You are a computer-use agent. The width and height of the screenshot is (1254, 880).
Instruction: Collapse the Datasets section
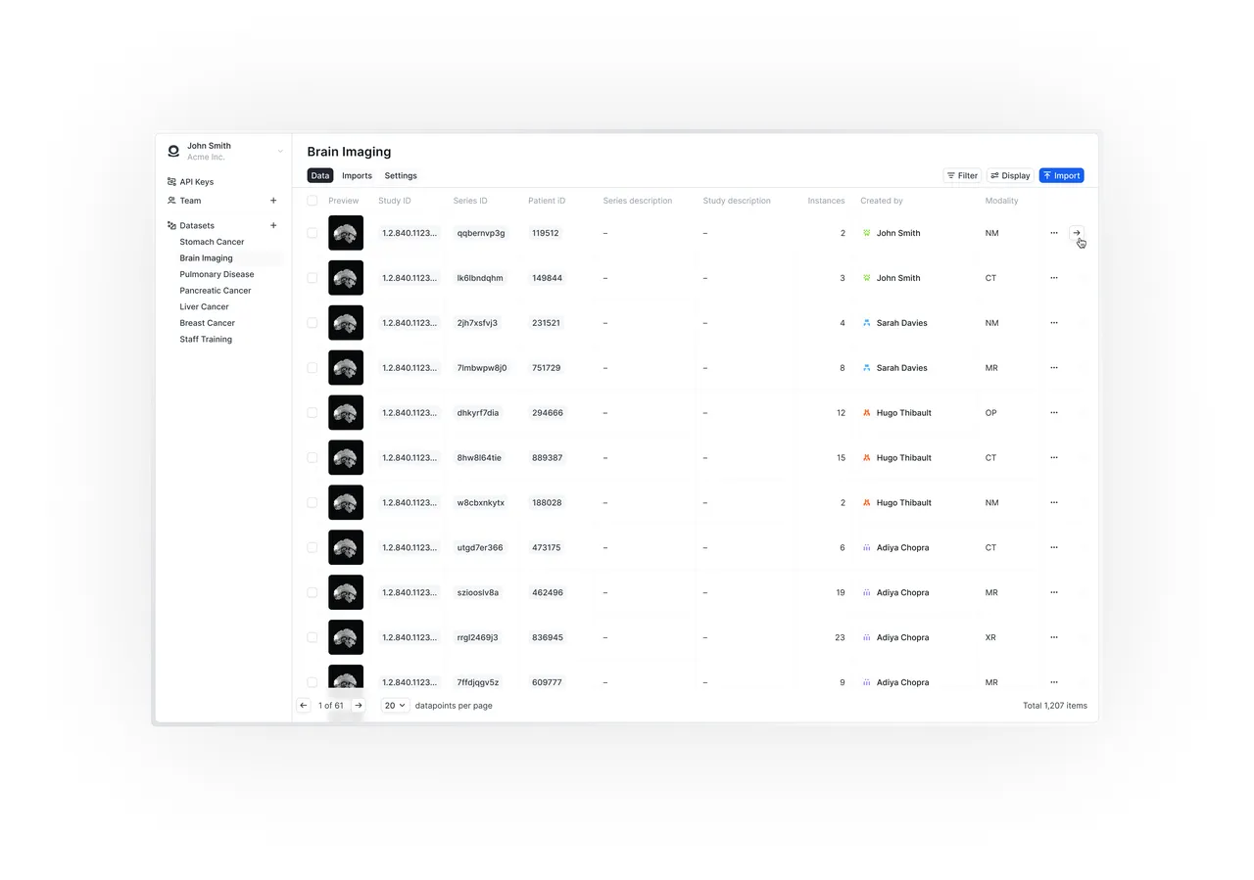point(197,225)
